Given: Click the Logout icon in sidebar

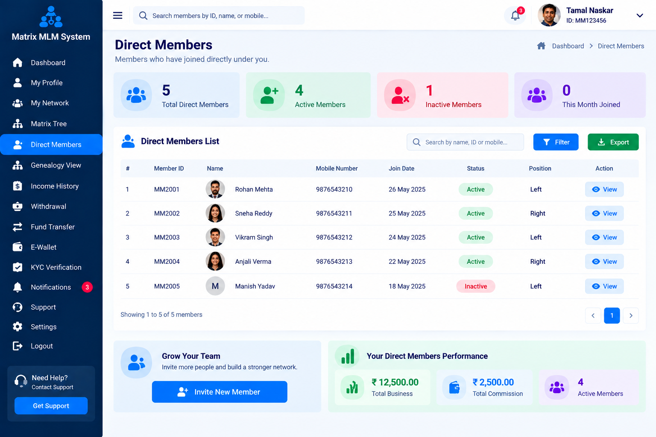Looking at the screenshot, I should [18, 346].
